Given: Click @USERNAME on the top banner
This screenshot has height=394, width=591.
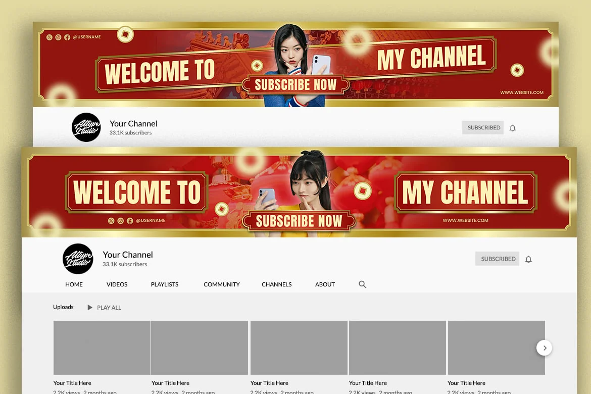Looking at the screenshot, I should coord(87,37).
